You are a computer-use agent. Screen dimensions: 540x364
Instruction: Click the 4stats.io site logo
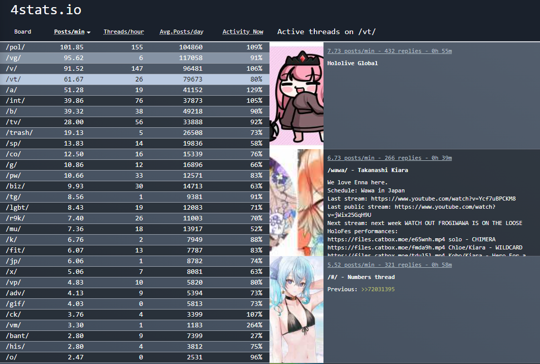(46, 10)
